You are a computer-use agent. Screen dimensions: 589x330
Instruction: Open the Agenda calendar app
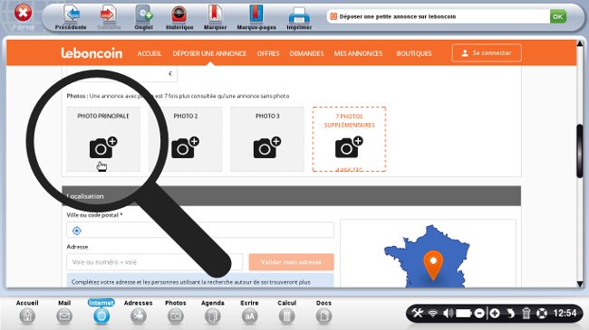[213, 312]
